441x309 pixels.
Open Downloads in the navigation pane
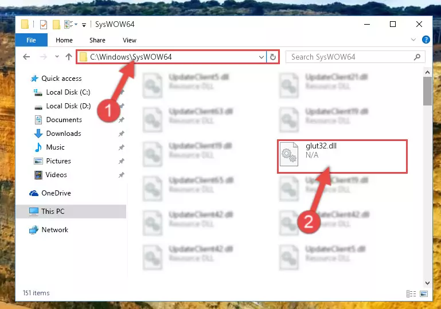[64, 134]
